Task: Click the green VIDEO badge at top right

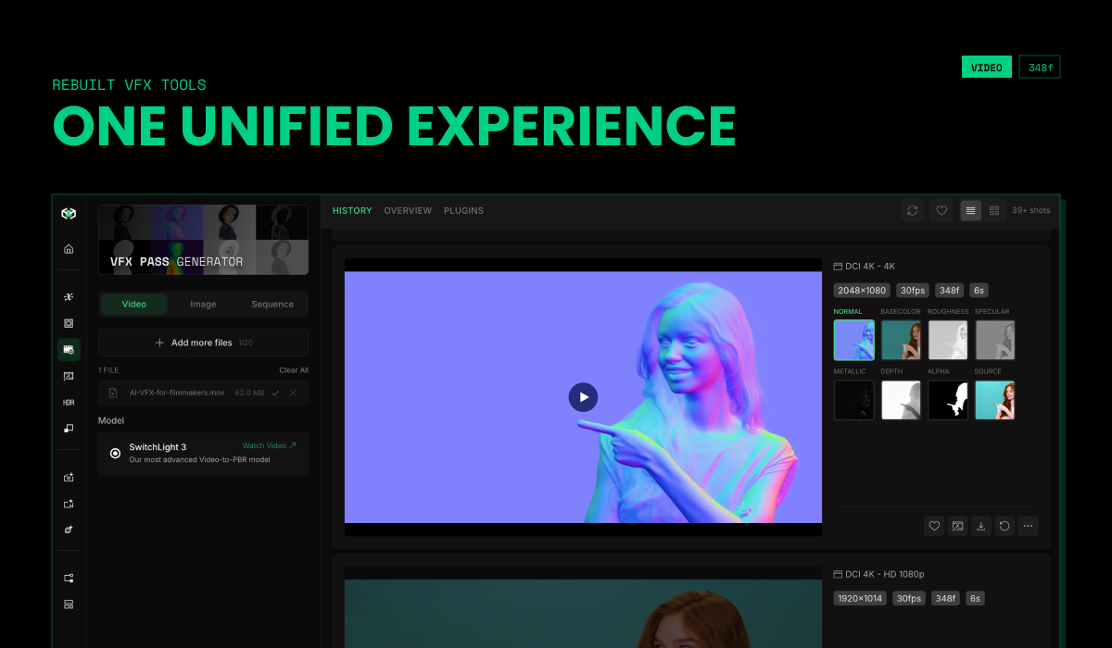Action: (987, 67)
